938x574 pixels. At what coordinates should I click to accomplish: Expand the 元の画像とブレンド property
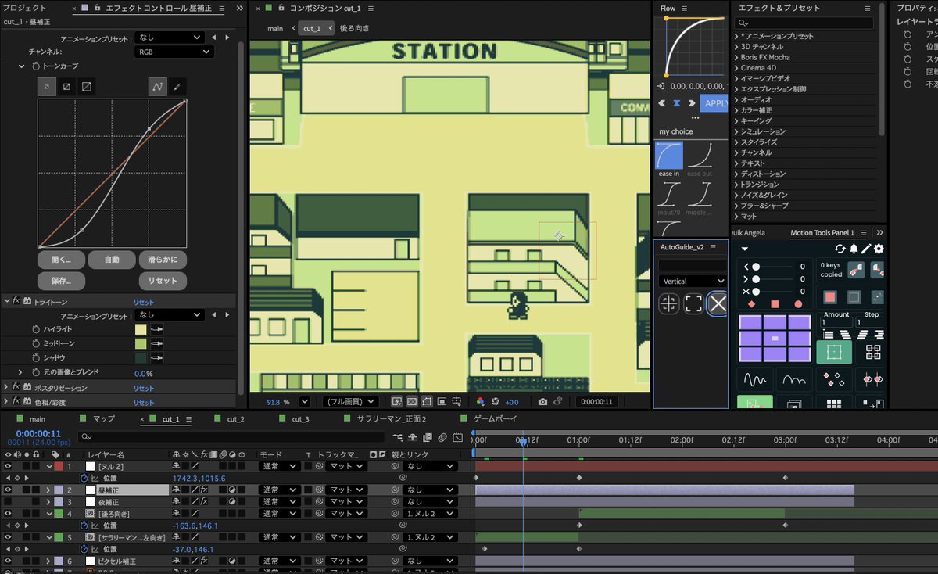tap(20, 372)
